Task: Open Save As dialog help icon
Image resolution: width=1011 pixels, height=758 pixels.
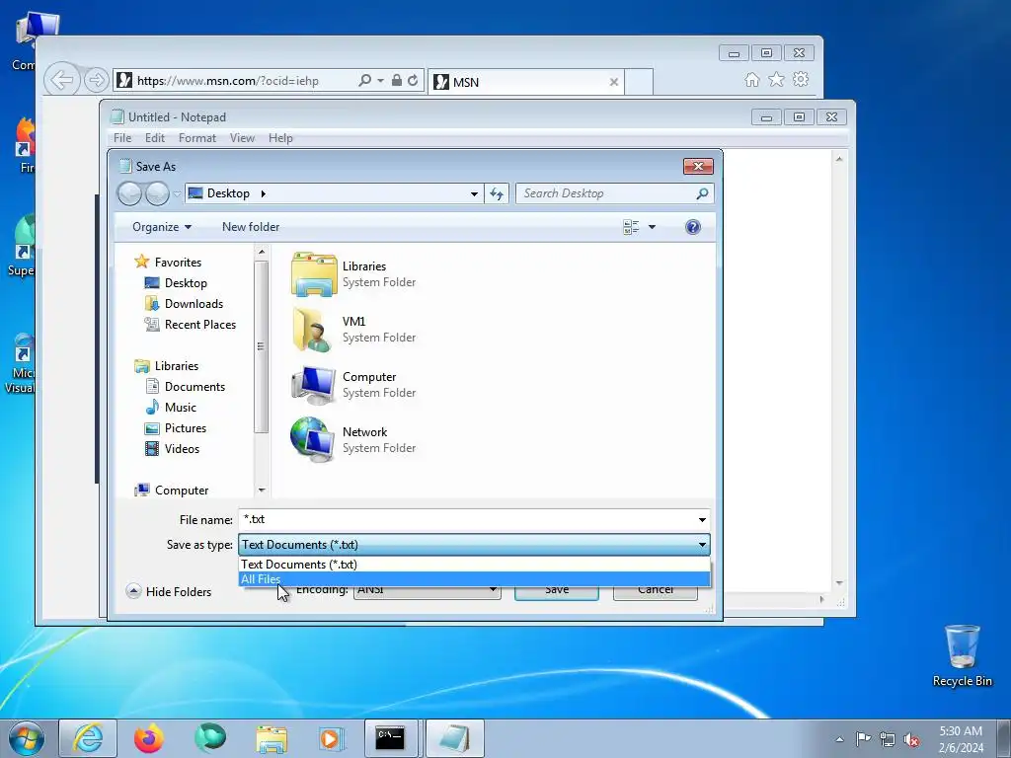Action: (x=693, y=227)
